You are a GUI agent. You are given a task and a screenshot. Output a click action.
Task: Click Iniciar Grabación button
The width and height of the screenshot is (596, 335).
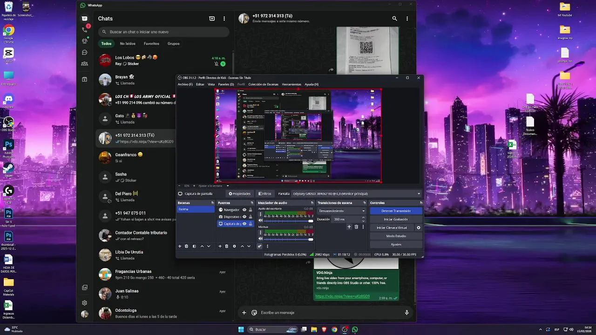(x=396, y=219)
